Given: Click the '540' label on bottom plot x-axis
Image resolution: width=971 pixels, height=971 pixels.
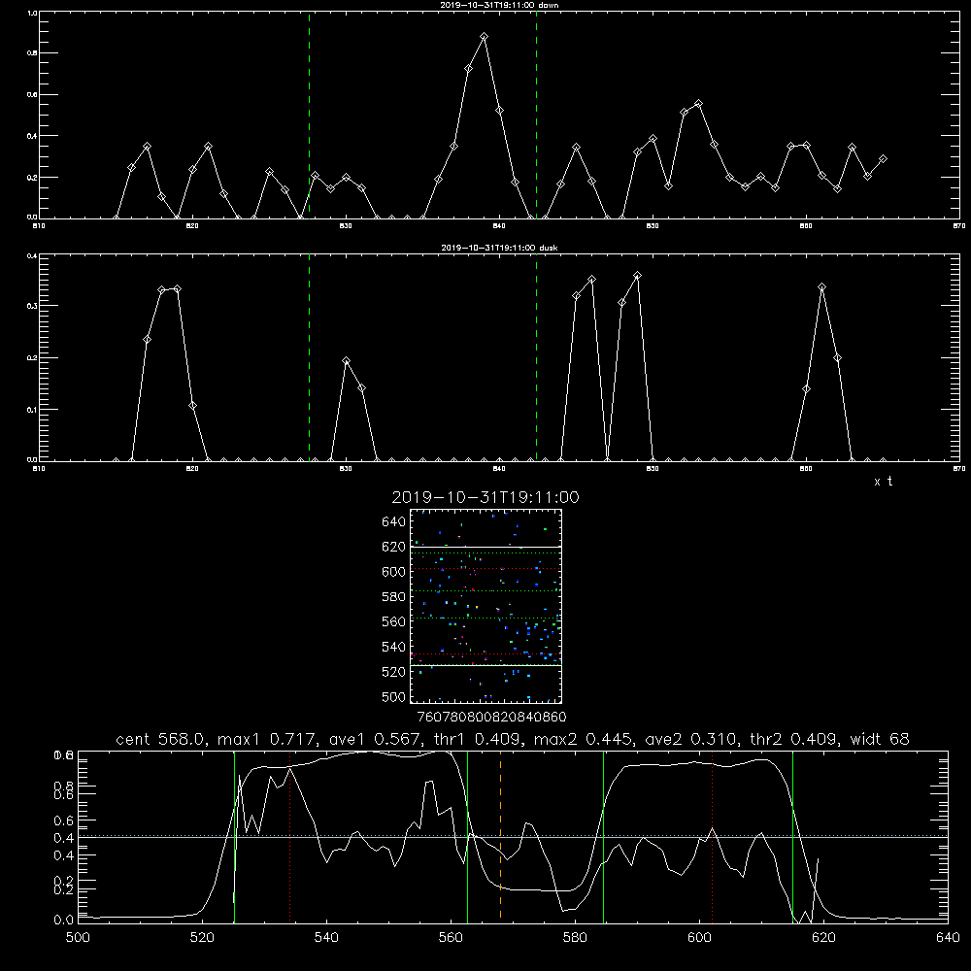Looking at the screenshot, I should [326, 938].
